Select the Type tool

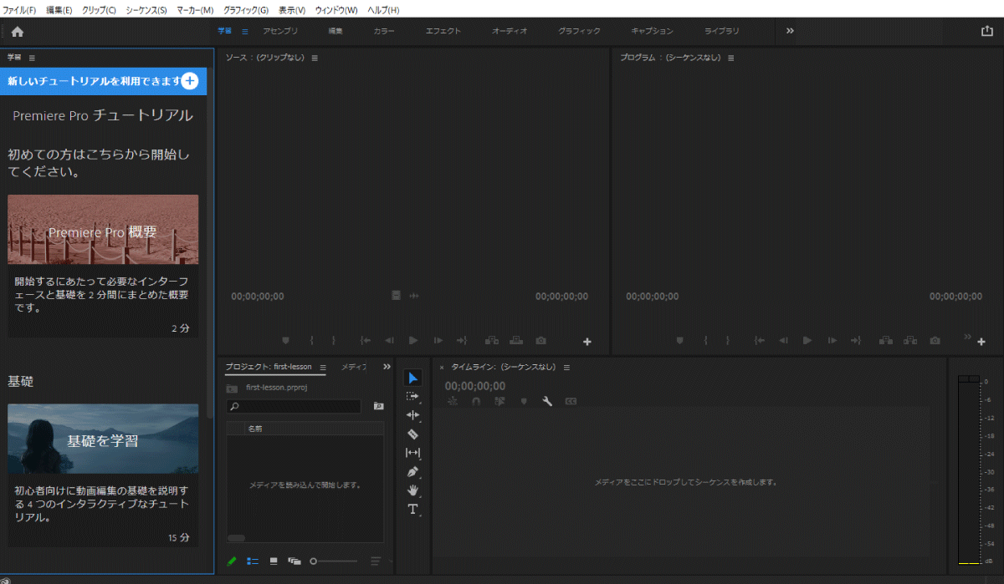(x=412, y=509)
